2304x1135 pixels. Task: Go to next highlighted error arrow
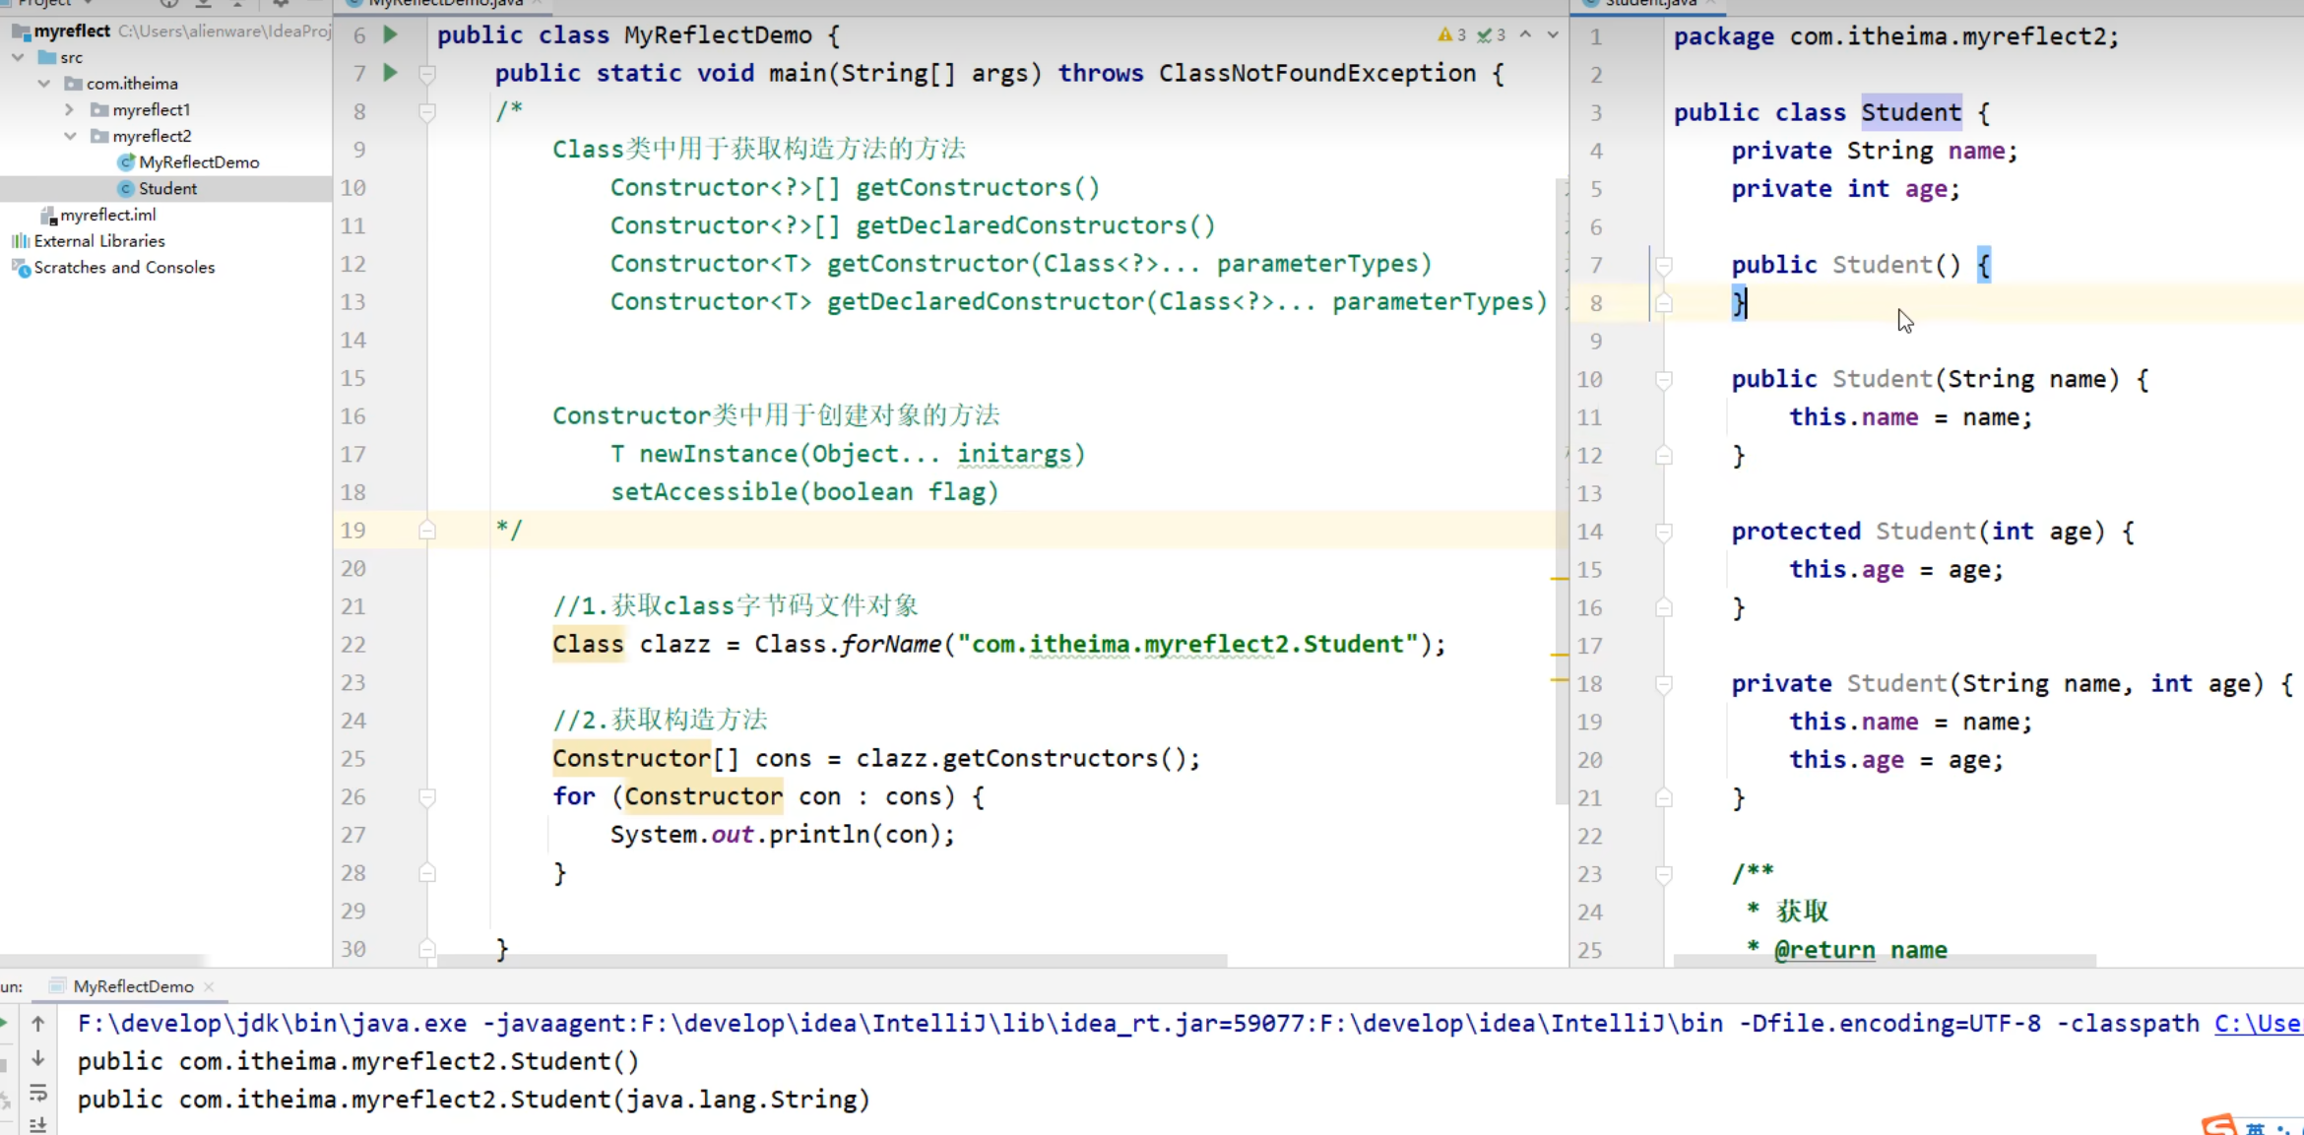[x=1553, y=34]
